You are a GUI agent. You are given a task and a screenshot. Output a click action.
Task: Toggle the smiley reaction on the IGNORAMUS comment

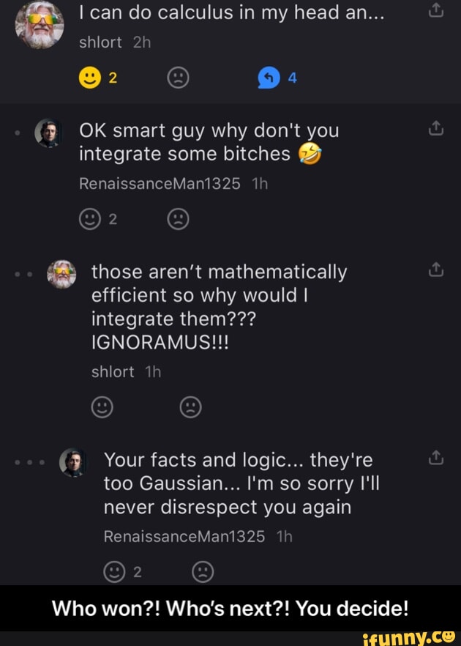[x=102, y=407]
